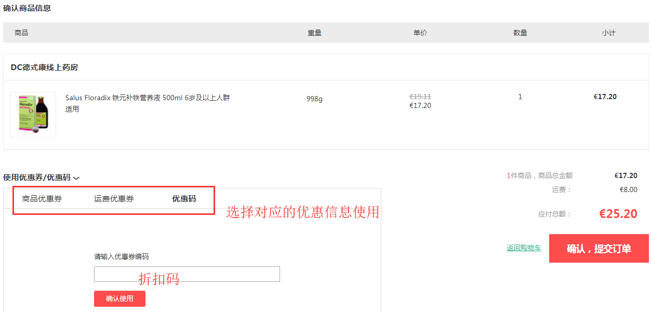Click the 确认商品信息 section heading
This screenshot has height=312, width=651.
[27, 8]
